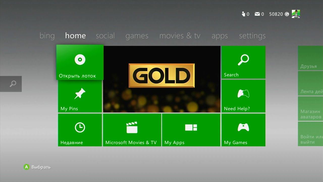Open the green Search tile
Viewport: 323px width, 182px height.
click(x=243, y=62)
